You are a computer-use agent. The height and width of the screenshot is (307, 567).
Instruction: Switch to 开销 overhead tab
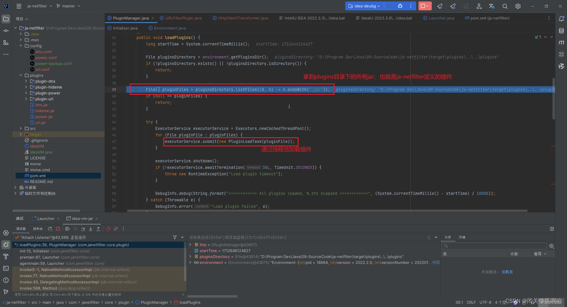tap(462, 237)
